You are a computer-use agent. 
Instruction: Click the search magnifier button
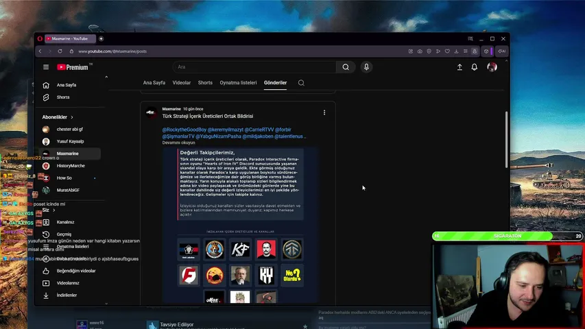[346, 67]
